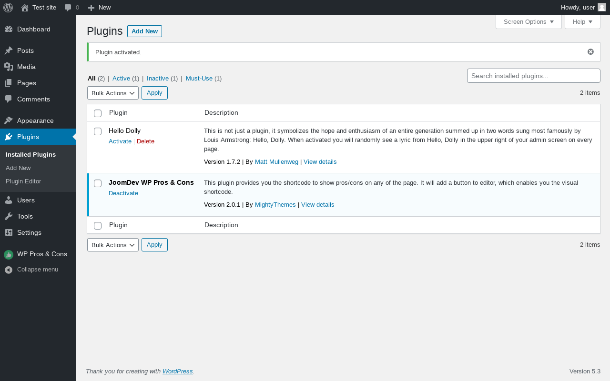This screenshot has width=610, height=381.
Task: Click the Users person icon
Action: click(9, 200)
